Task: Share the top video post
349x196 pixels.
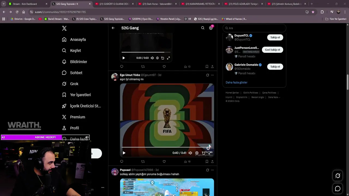Action: pos(212,66)
